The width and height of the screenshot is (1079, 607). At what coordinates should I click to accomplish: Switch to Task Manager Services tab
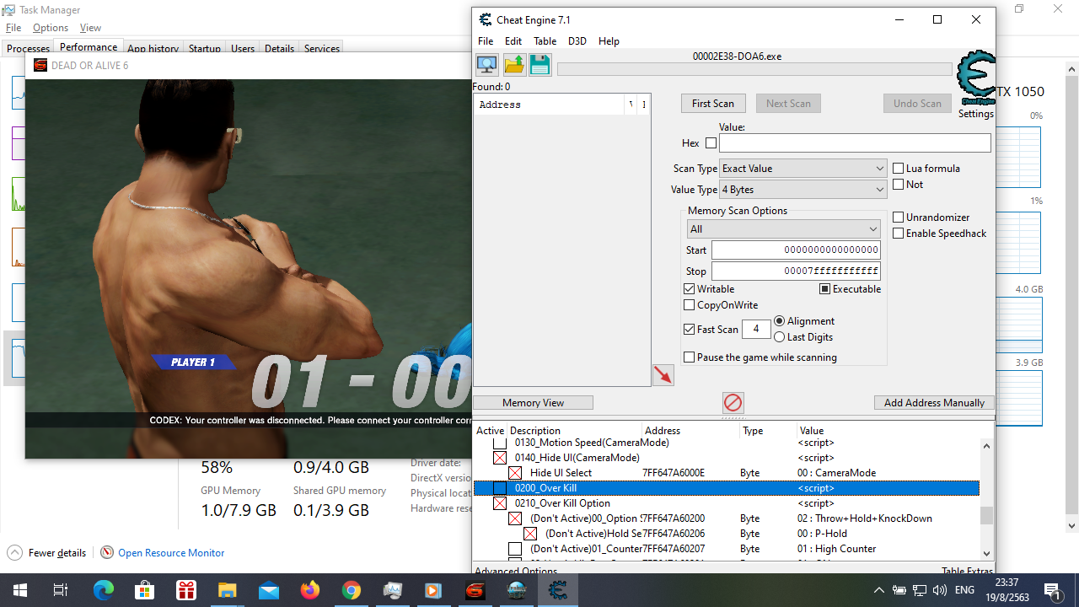tap(322, 48)
